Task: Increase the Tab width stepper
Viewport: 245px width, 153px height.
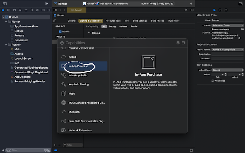Action: 226,73
